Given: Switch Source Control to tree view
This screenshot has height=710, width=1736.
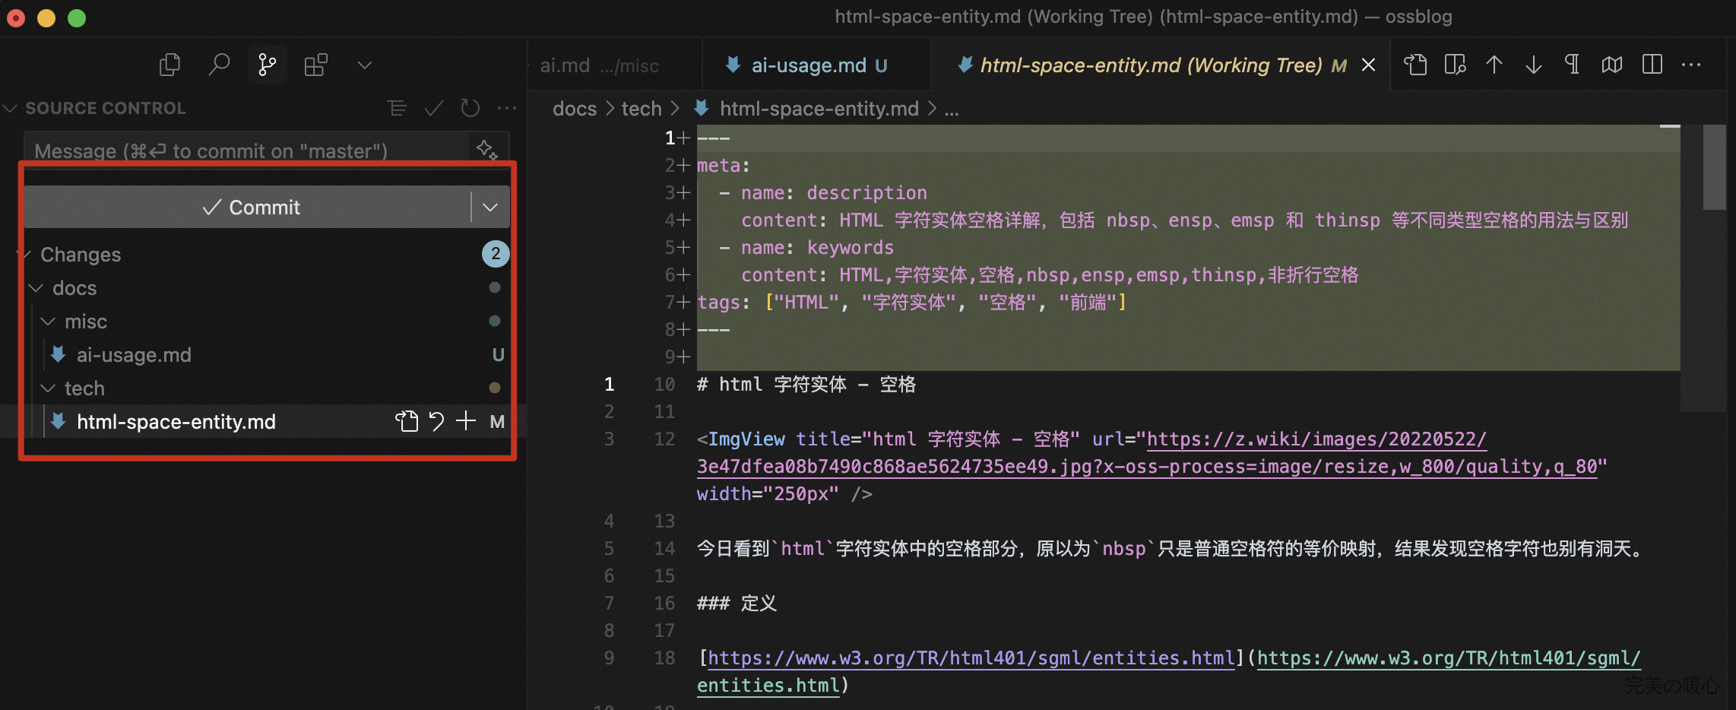Looking at the screenshot, I should pos(397,108).
